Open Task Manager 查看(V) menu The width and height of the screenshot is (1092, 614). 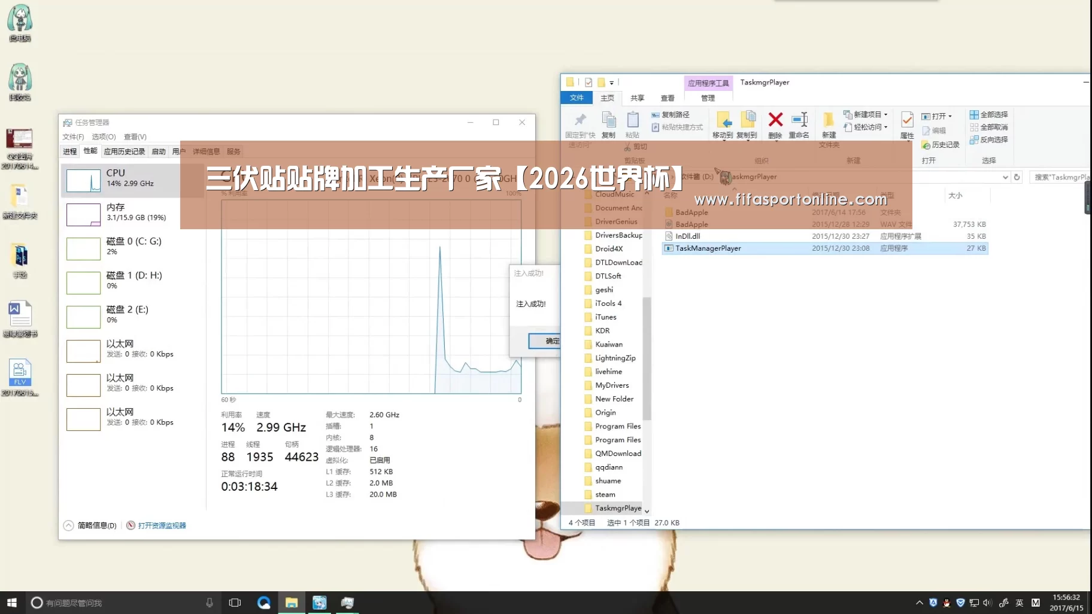(135, 137)
